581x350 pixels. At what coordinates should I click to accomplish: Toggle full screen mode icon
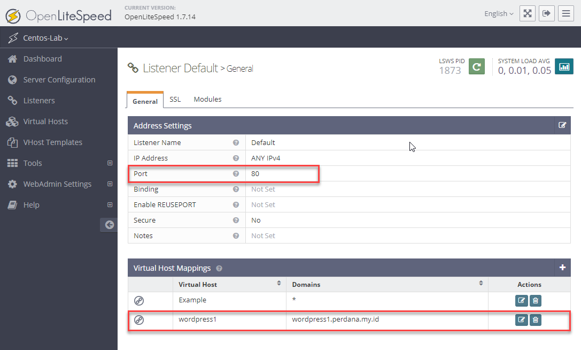527,14
